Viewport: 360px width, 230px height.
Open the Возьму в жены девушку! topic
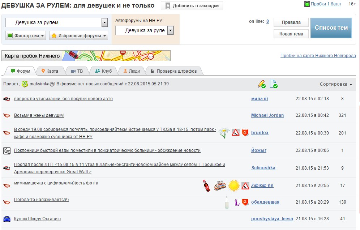click(x=39, y=115)
